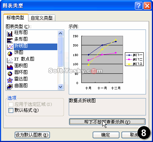Click 按下不放可查看示例 button
153x142 pixels.
tap(107, 122)
